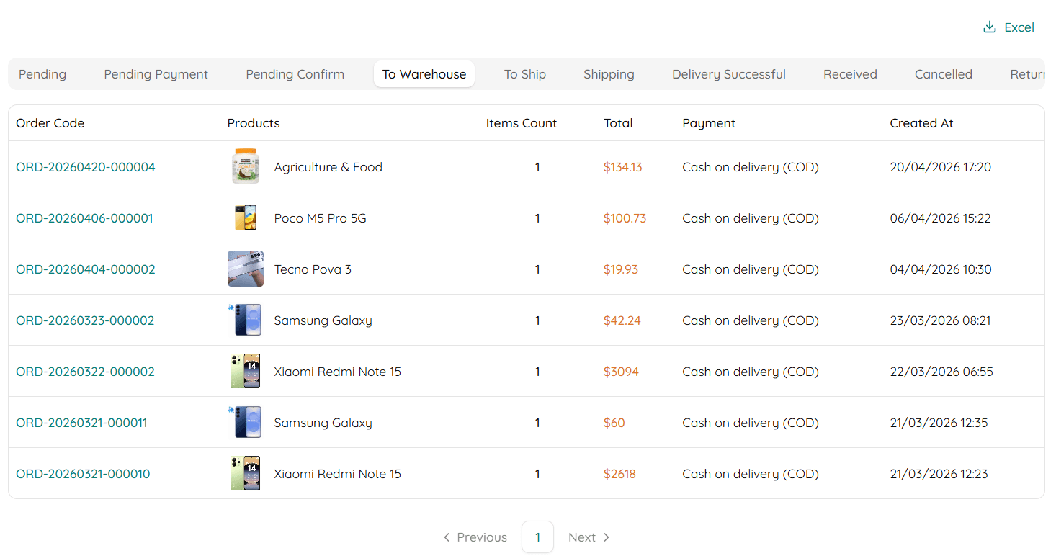
Task: Select the Delivery Successful tab
Action: 728,74
